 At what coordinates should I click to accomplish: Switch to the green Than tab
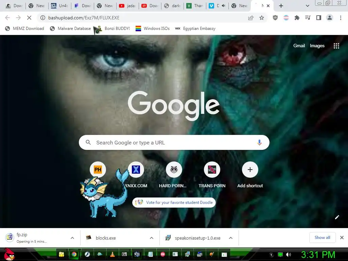pyautogui.click(x=195, y=6)
